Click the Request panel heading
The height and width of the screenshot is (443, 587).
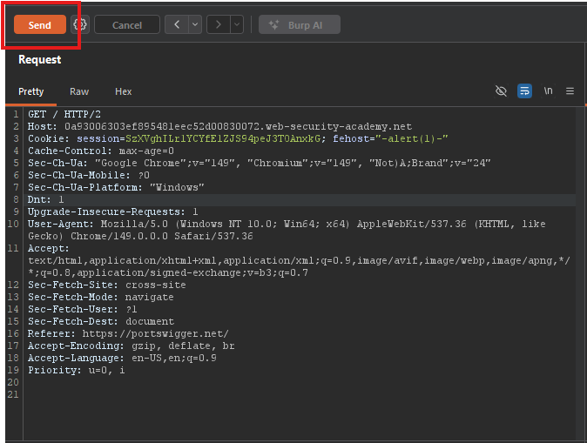[x=40, y=59]
